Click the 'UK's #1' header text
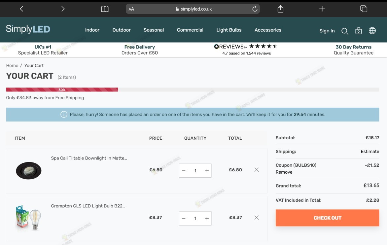Viewport: 387px width, 245px height. click(x=43, y=47)
